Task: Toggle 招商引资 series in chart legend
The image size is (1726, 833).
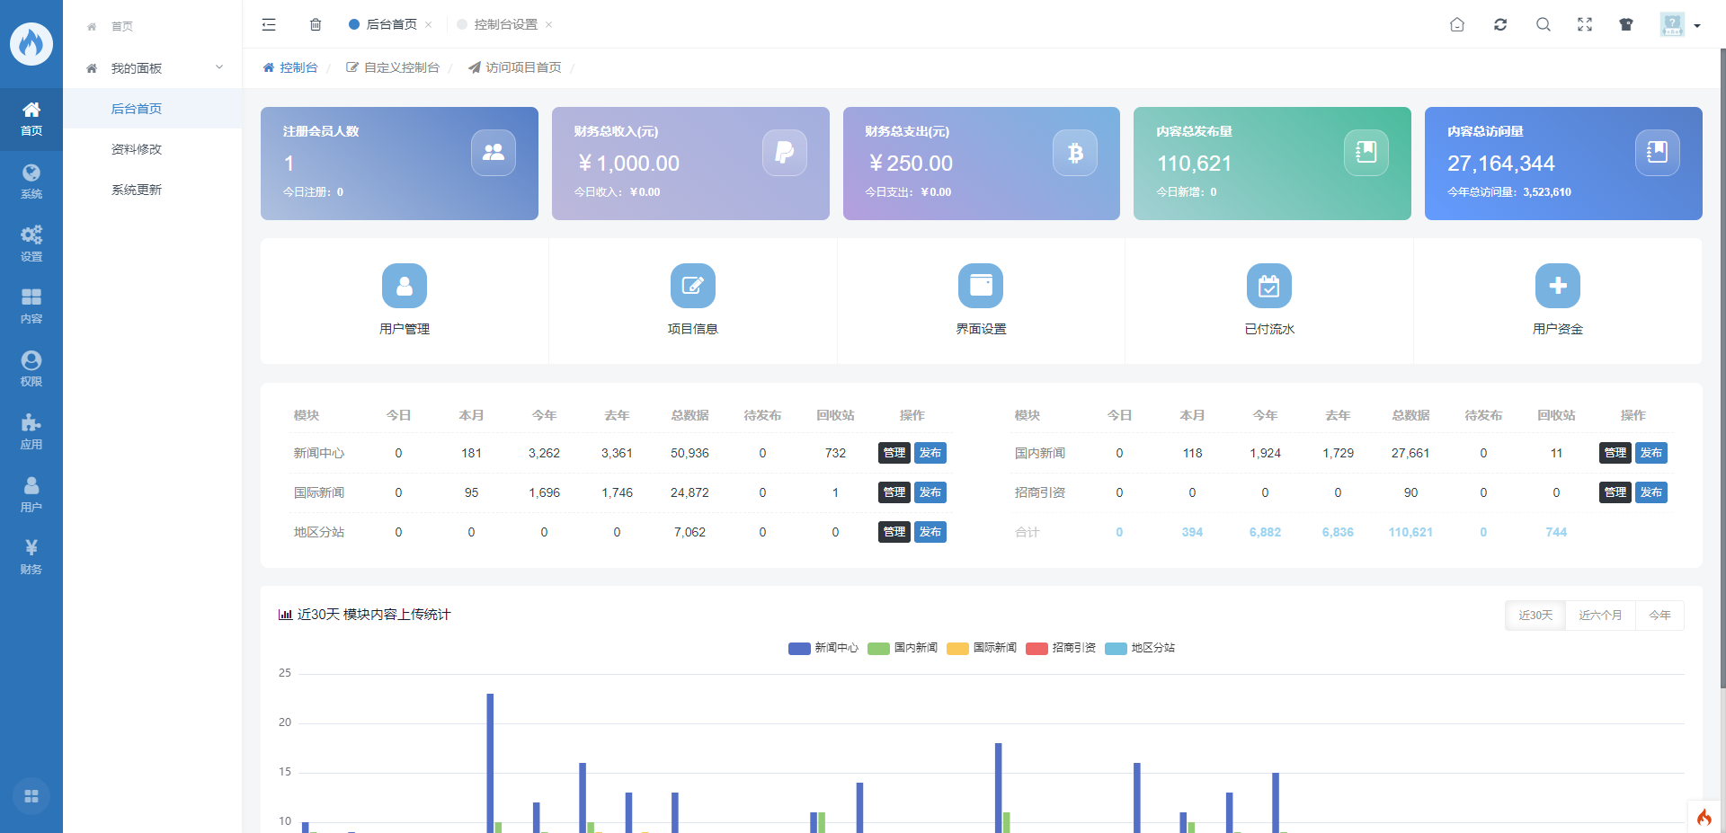Action: (x=1061, y=648)
